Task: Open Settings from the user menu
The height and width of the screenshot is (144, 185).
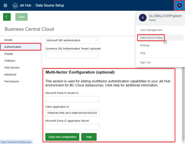Action: [x=145, y=45]
